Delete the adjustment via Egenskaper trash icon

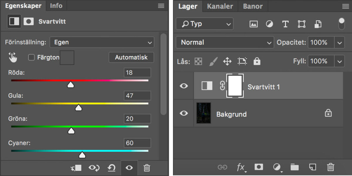pyautogui.click(x=147, y=168)
